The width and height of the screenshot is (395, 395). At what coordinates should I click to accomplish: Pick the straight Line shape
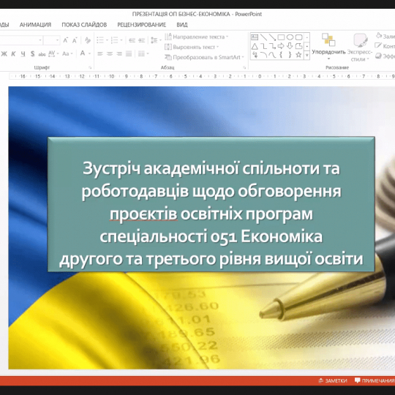coord(264,37)
